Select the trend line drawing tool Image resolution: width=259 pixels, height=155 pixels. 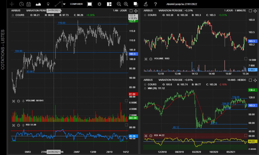pos(58,4)
